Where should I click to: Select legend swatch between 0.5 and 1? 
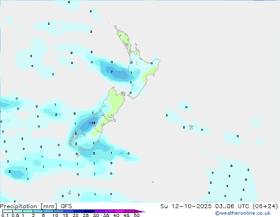tap(18, 211)
